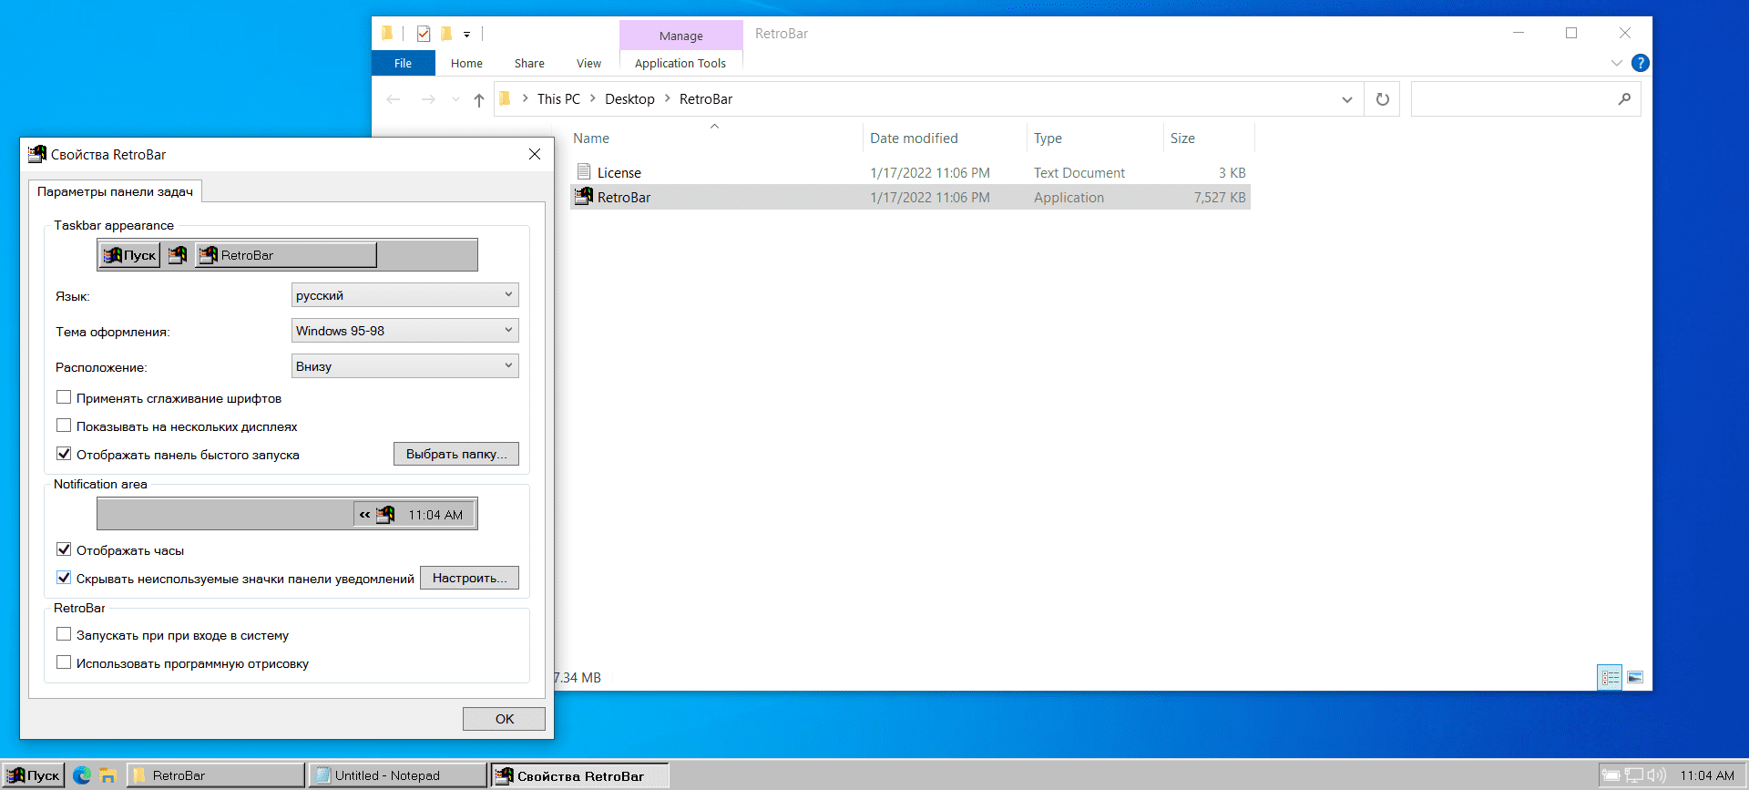Viewport: 1749px width, 790px height.
Task: Refresh the RetroBar folder view
Action: 1383,99
